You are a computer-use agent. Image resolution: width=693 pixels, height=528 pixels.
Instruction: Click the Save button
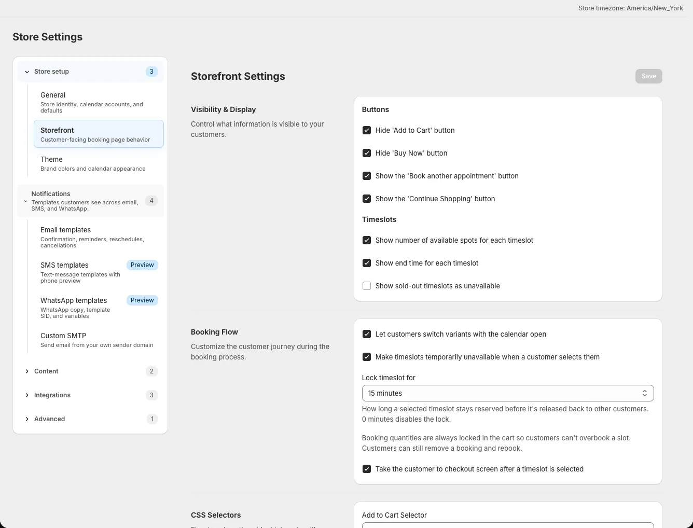click(x=649, y=76)
